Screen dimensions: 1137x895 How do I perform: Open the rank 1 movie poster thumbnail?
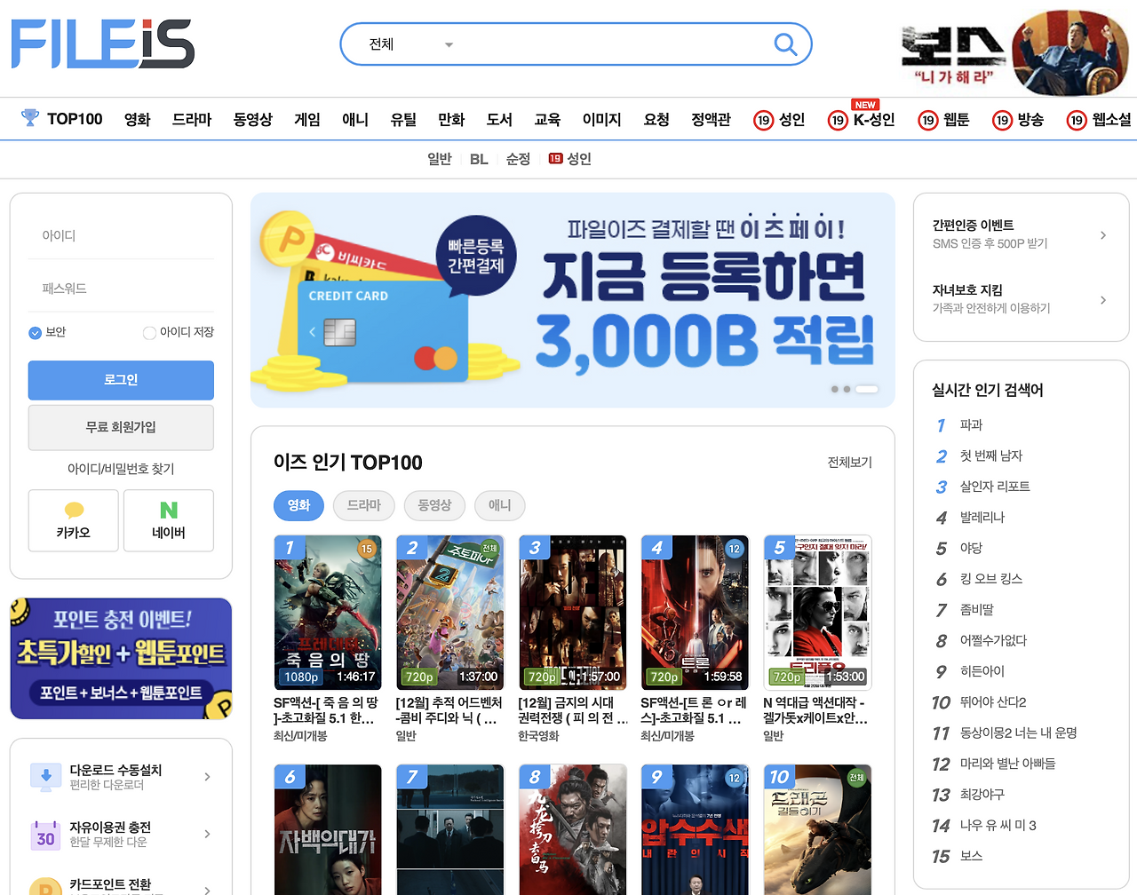click(x=328, y=612)
